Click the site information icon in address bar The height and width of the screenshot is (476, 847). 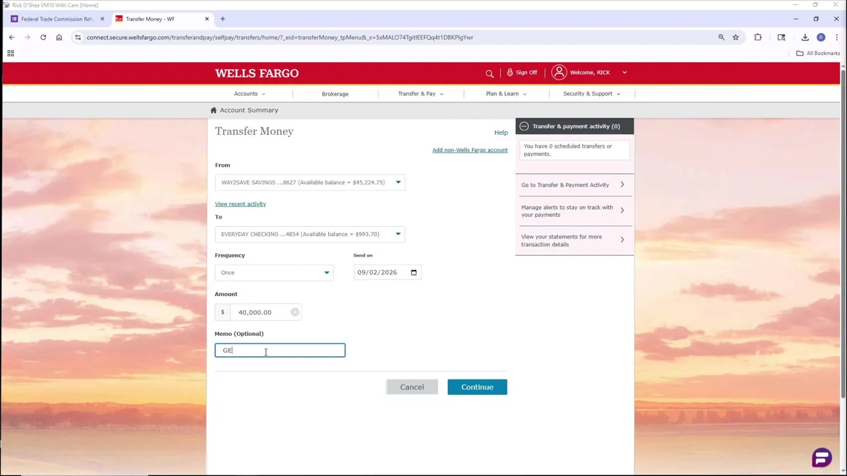coord(77,37)
